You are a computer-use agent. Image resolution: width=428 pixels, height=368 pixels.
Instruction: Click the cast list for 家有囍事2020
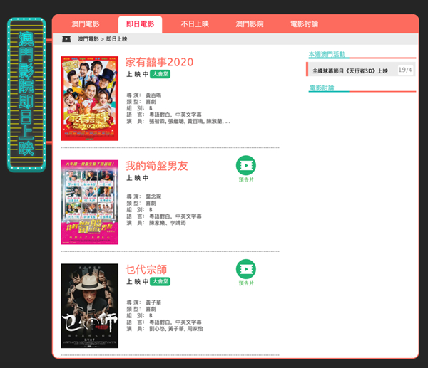(x=190, y=121)
